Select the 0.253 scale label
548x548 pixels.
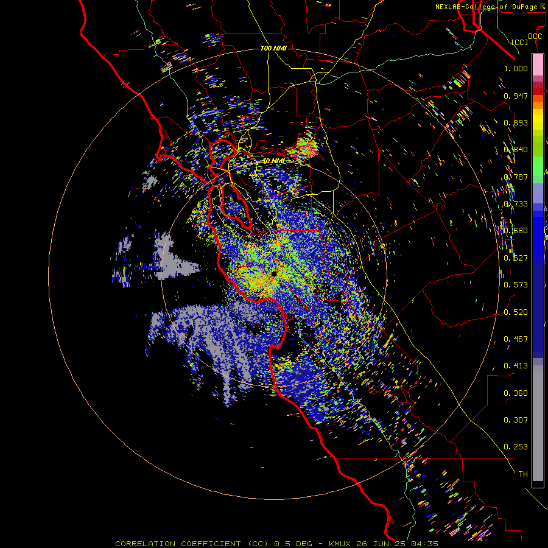[516, 447]
